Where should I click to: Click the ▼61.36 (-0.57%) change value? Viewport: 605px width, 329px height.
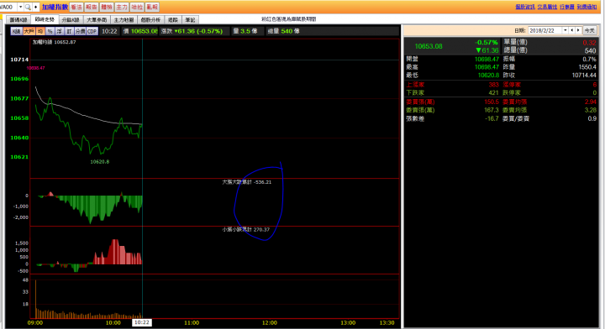click(198, 31)
